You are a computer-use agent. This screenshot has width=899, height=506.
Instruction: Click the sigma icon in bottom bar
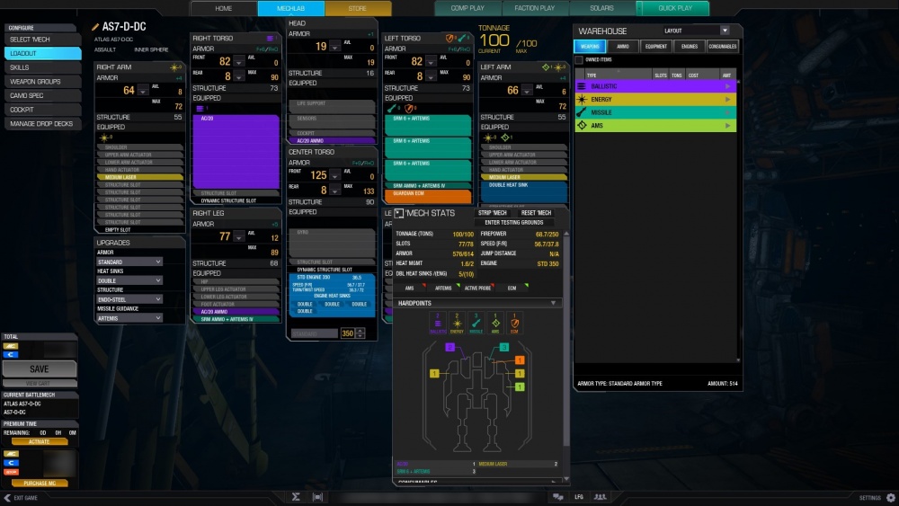point(296,497)
